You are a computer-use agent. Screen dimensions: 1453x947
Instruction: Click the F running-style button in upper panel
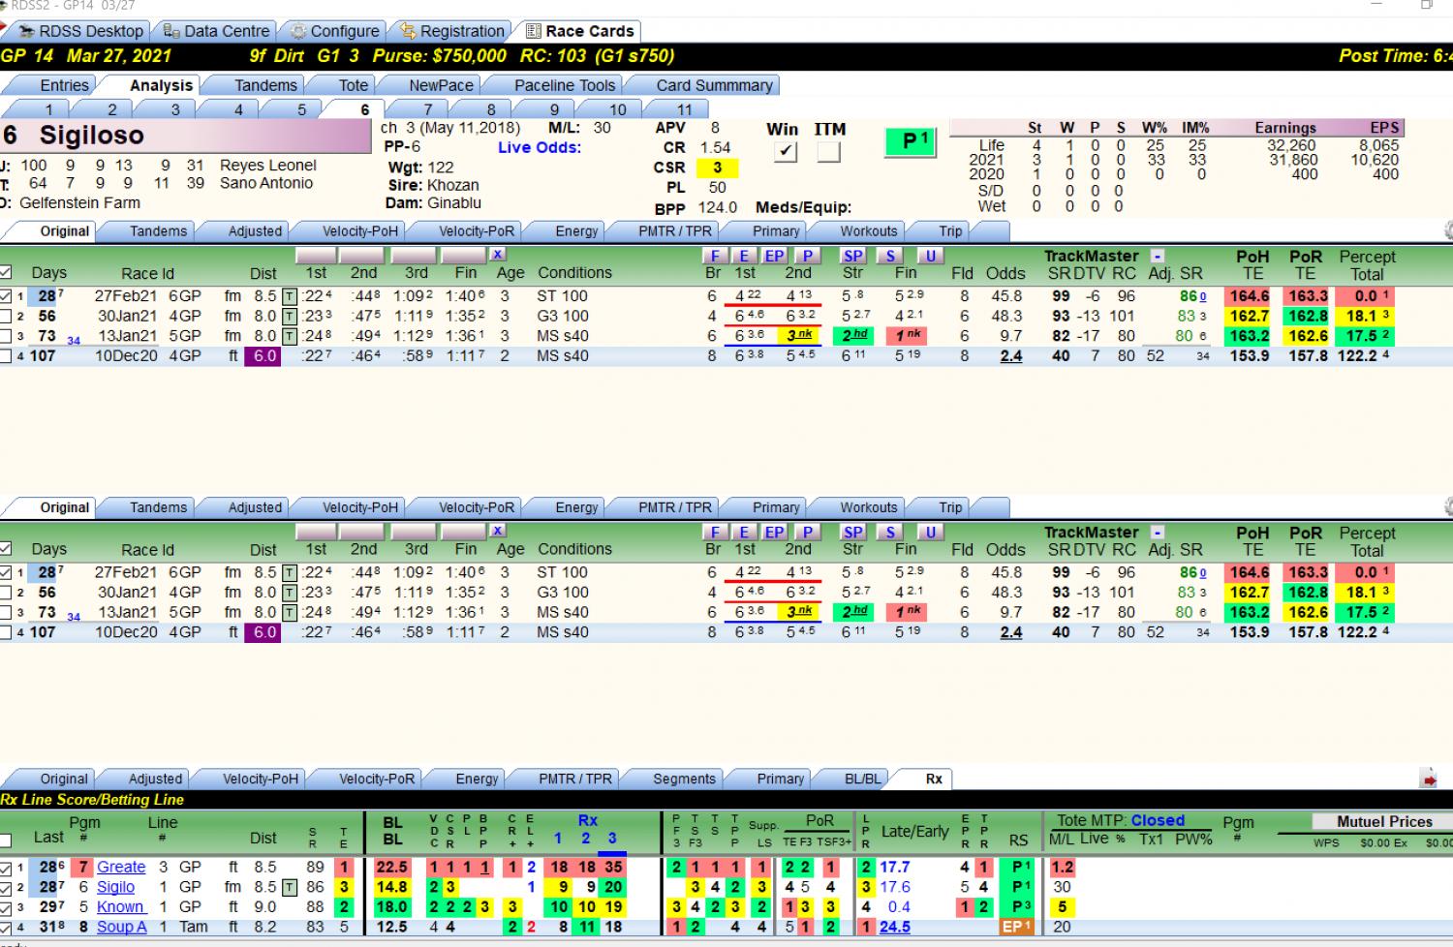tap(714, 256)
